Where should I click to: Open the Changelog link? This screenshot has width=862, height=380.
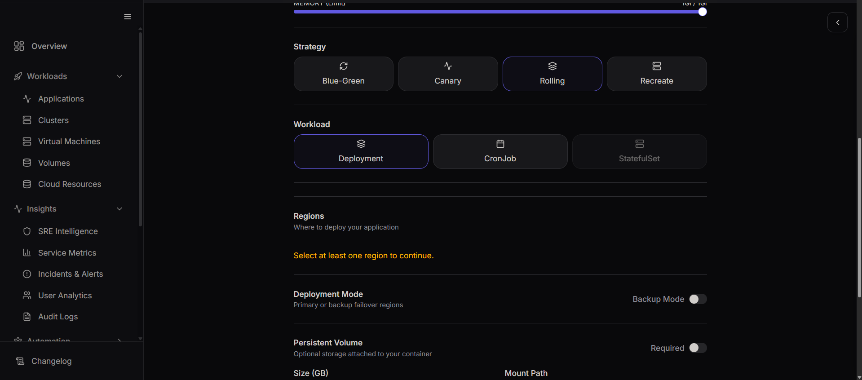pos(51,361)
